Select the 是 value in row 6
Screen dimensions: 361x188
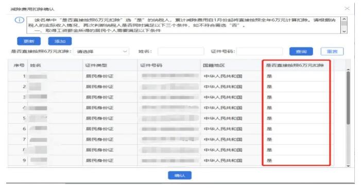coord(269,129)
